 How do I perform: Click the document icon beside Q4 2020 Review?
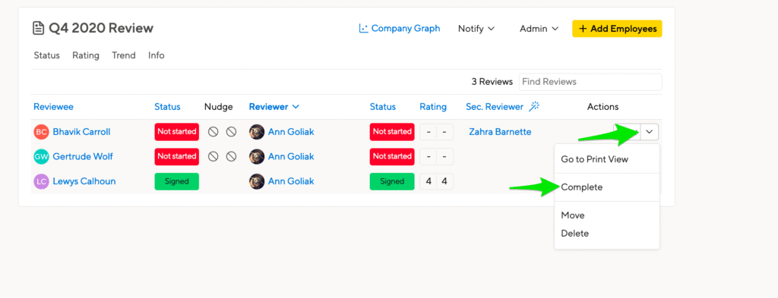[x=38, y=28]
